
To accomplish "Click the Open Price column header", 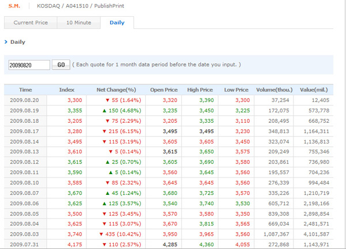I will (164, 90).
